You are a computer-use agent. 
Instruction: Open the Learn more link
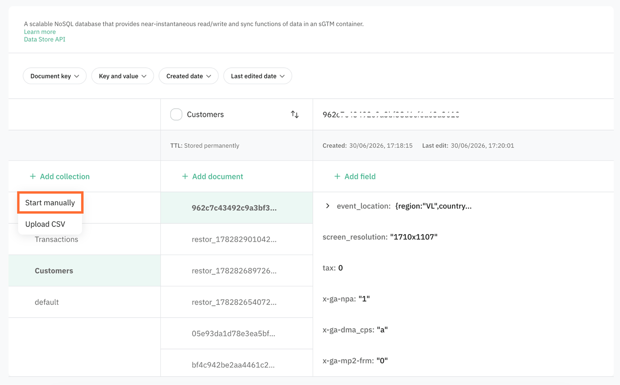pyautogui.click(x=40, y=32)
